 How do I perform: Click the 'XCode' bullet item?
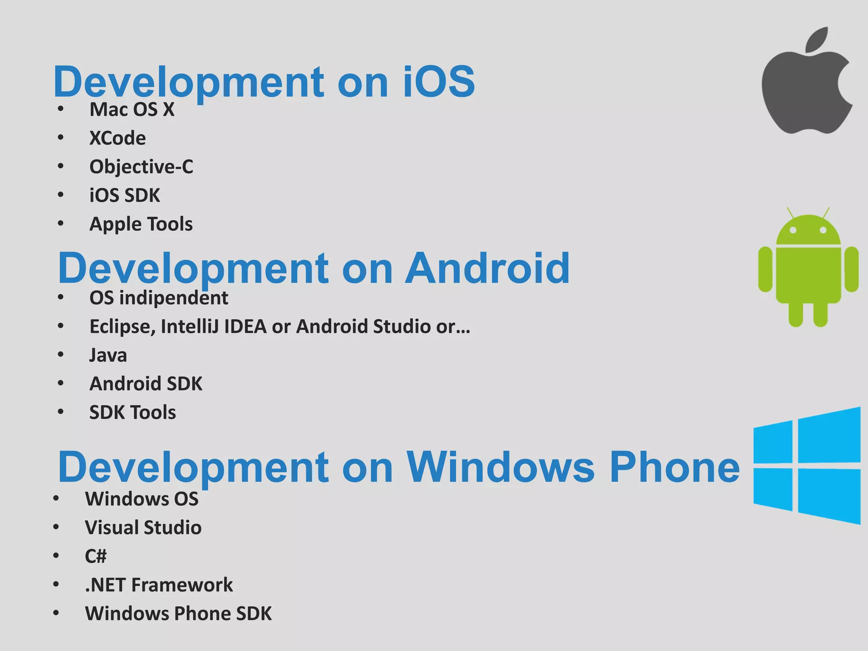click(x=117, y=138)
